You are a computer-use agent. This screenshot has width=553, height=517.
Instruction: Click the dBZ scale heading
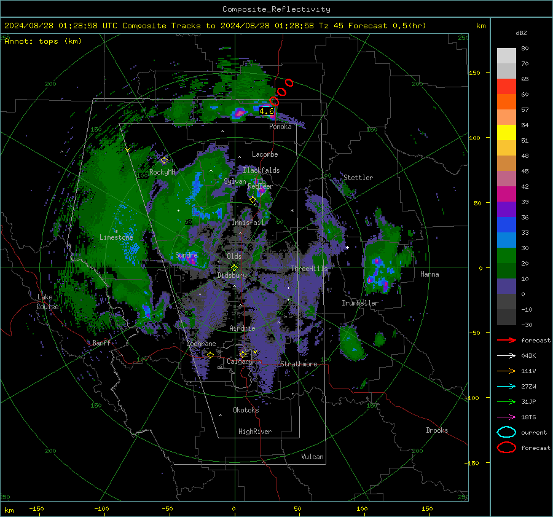click(x=521, y=33)
